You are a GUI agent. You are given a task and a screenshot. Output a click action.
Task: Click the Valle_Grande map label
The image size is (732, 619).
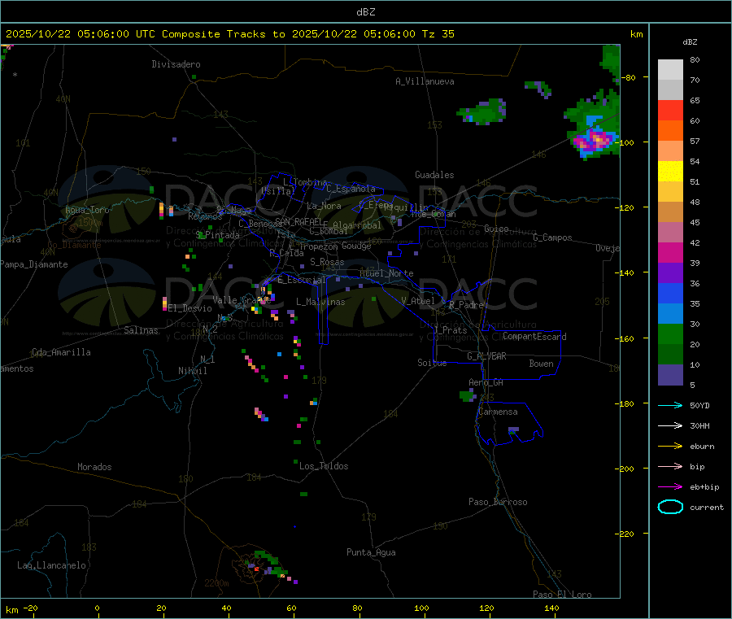pyautogui.click(x=242, y=300)
